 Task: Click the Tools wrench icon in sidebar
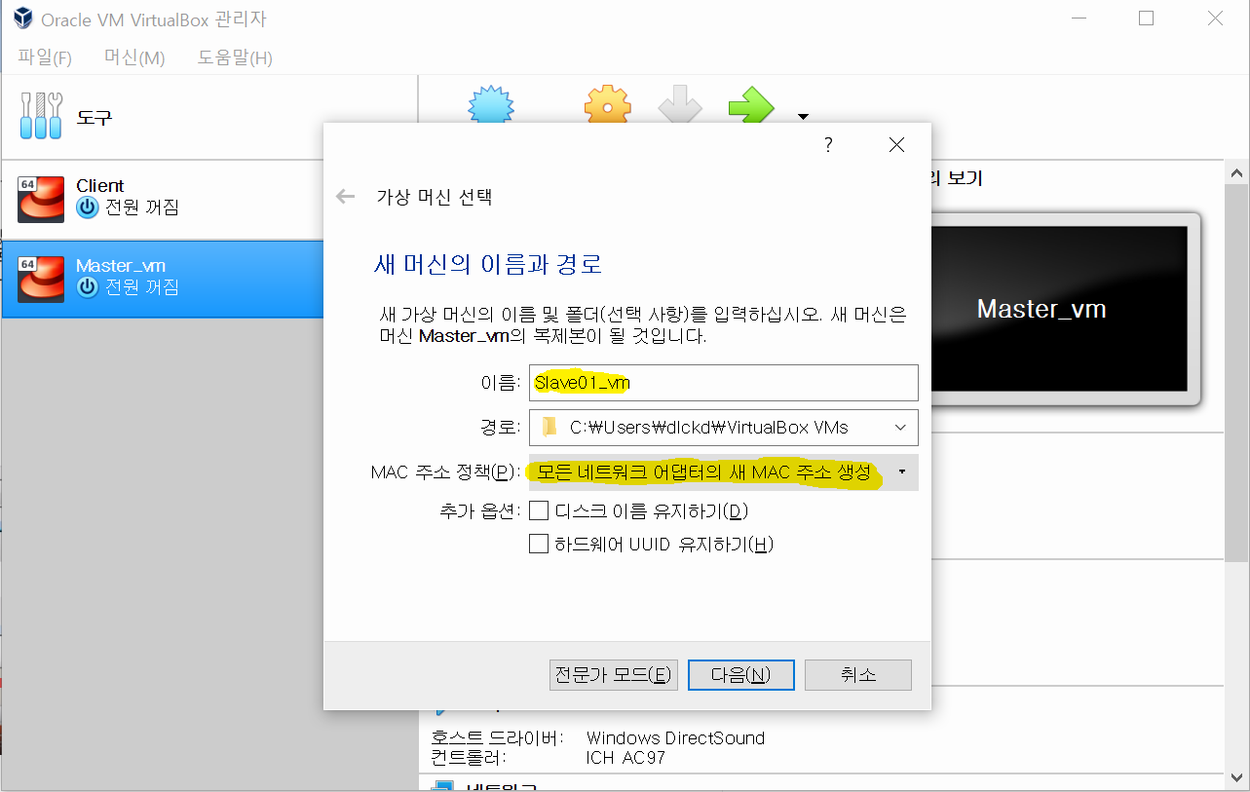pyautogui.click(x=41, y=116)
